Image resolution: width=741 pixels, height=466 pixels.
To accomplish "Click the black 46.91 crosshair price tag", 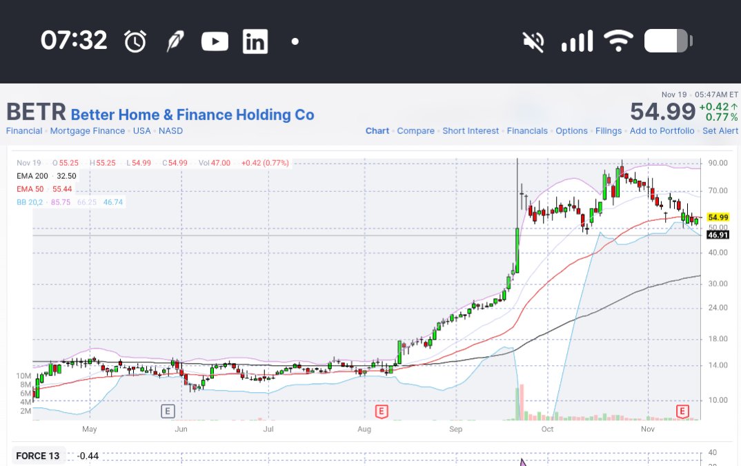I will click(x=718, y=235).
